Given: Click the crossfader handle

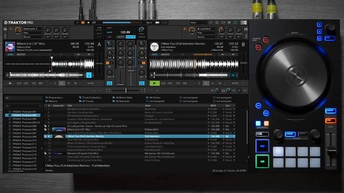Looking at the screenshot, I should point(126,91).
